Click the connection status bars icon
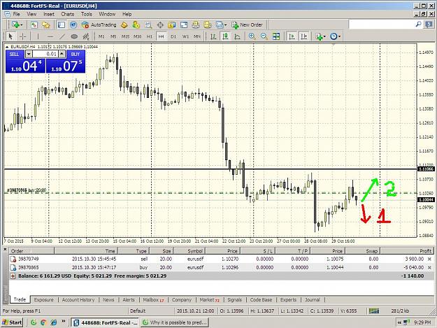The image size is (437, 328). pos(374,311)
